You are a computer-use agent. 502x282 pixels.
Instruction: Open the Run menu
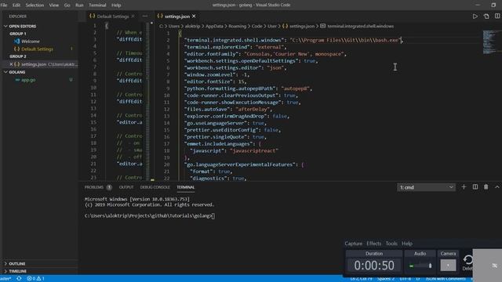pyautogui.click(x=79, y=5)
